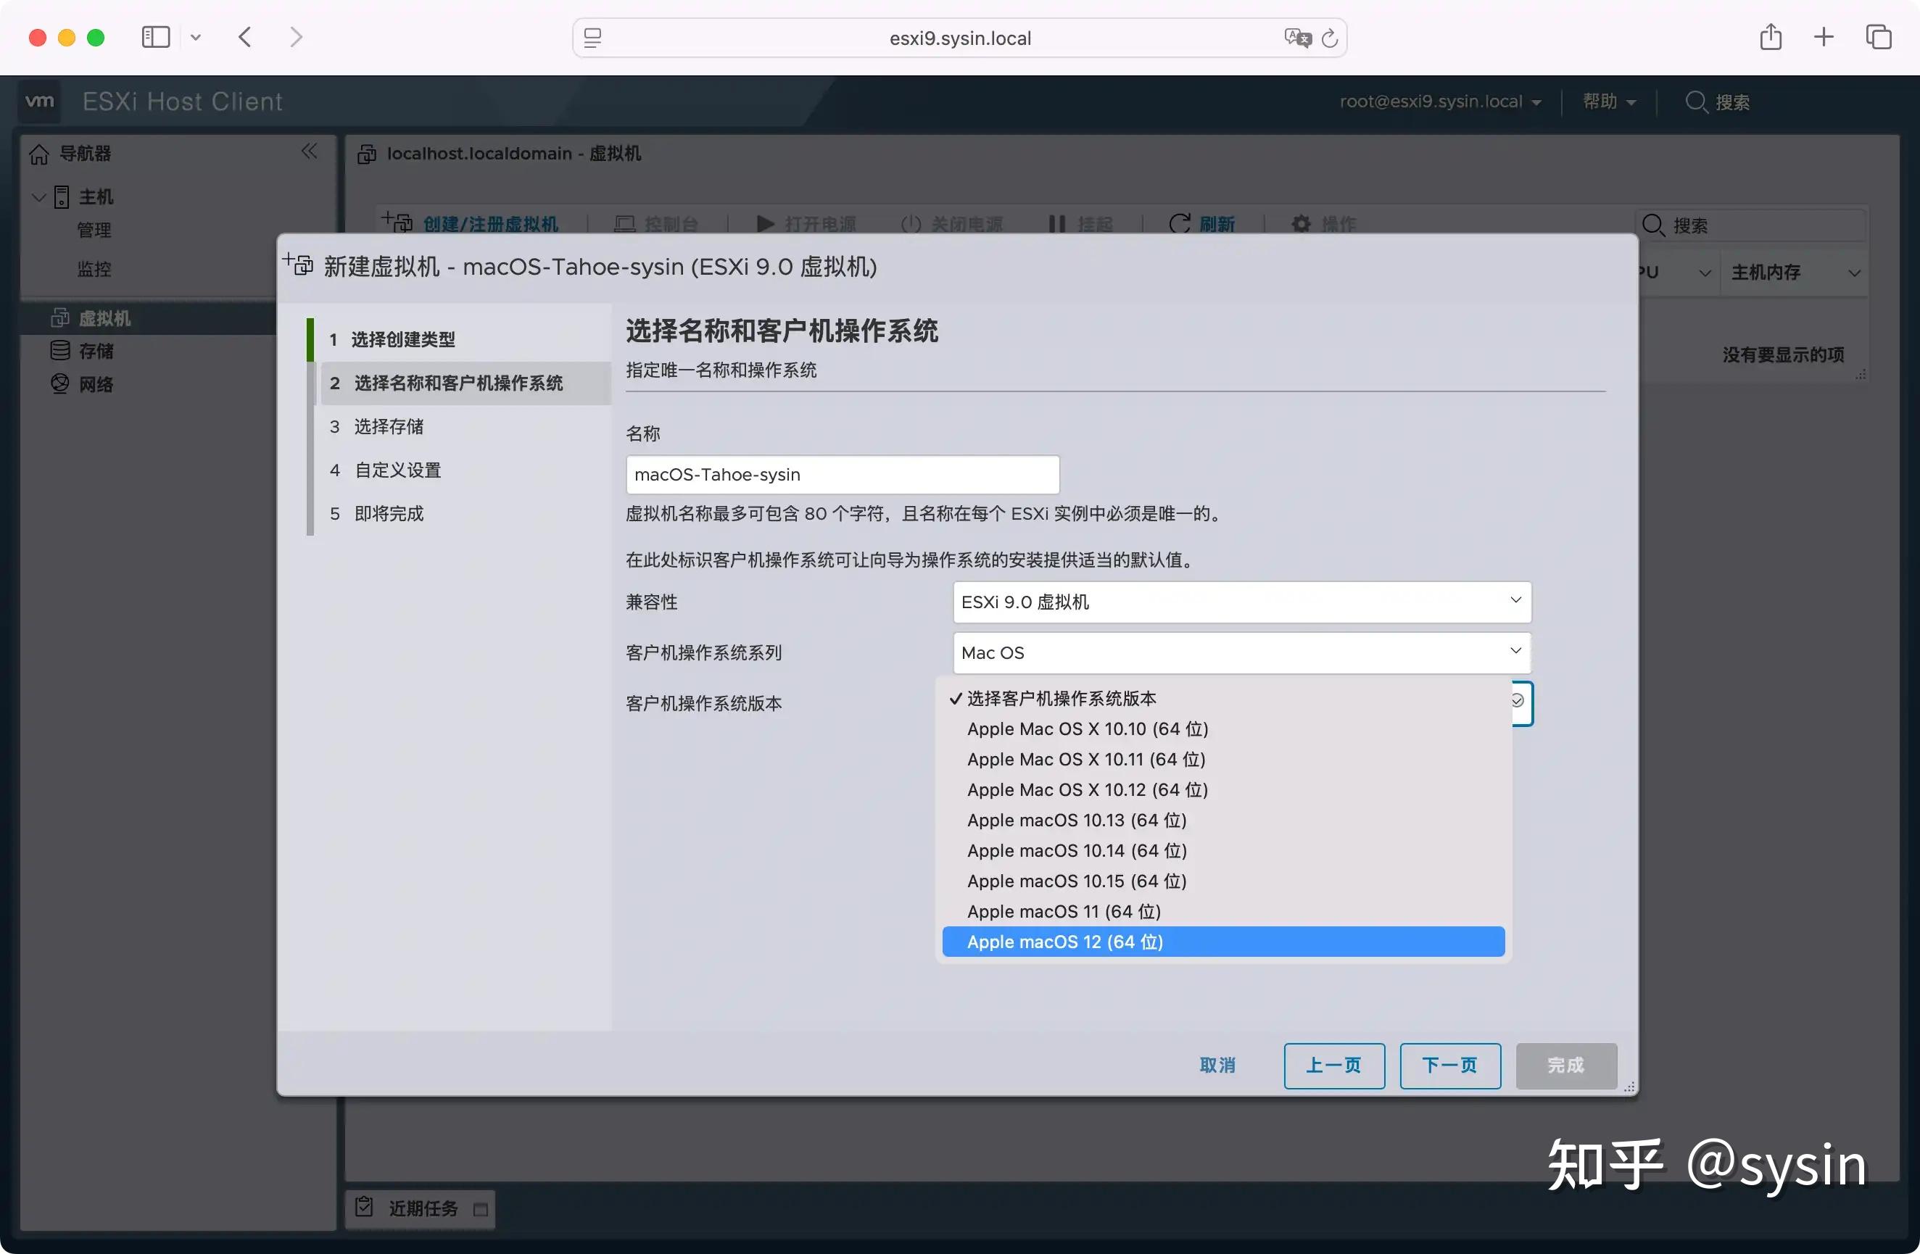Collapse the navigator panel with double chevron
Viewport: 1920px width, 1254px height.
coord(310,151)
